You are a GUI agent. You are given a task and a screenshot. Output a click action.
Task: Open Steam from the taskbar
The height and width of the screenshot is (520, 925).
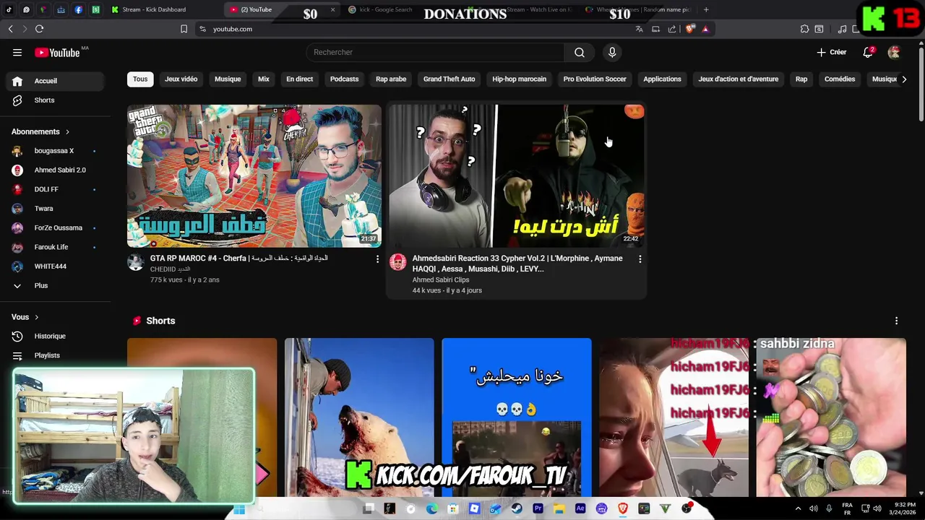pyautogui.click(x=517, y=508)
